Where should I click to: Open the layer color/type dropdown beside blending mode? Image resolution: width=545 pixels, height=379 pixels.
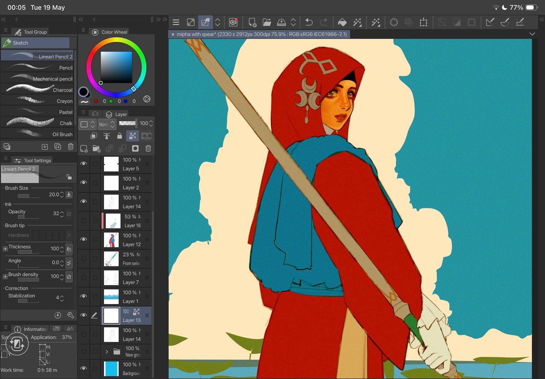(87, 124)
